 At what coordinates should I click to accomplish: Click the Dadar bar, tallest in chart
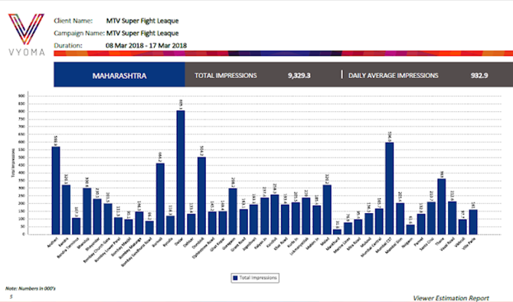tap(181, 172)
